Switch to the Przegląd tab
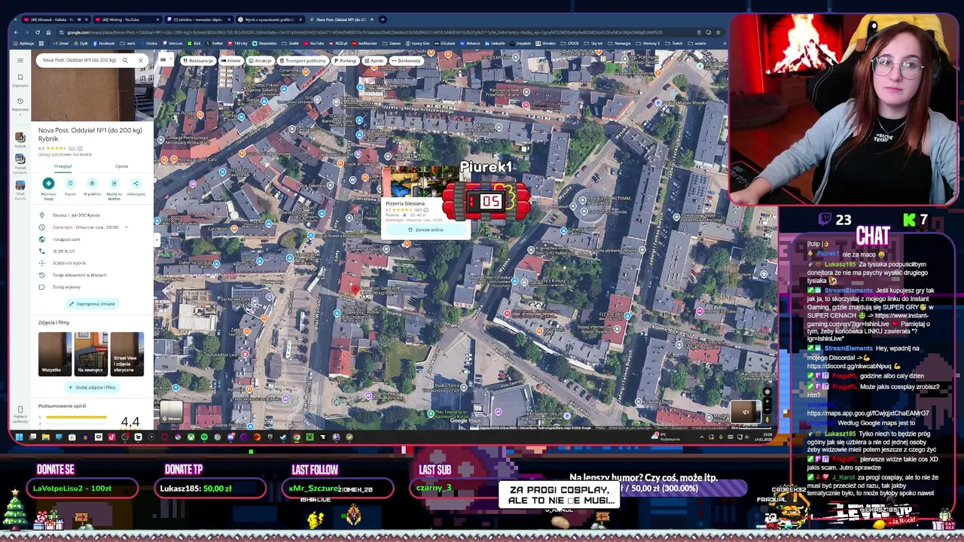This screenshot has height=542, width=964. click(63, 166)
